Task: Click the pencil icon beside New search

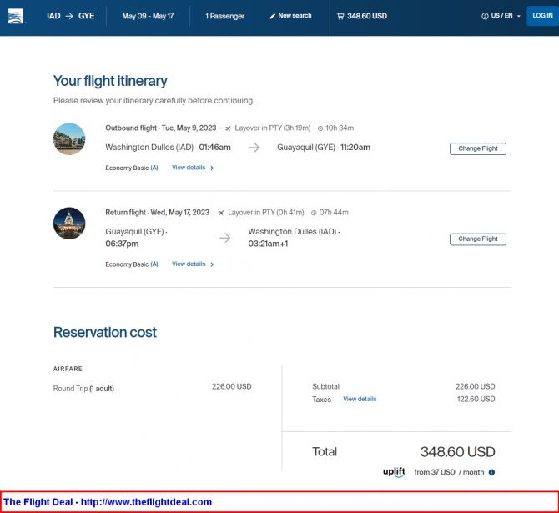Action: (x=273, y=16)
